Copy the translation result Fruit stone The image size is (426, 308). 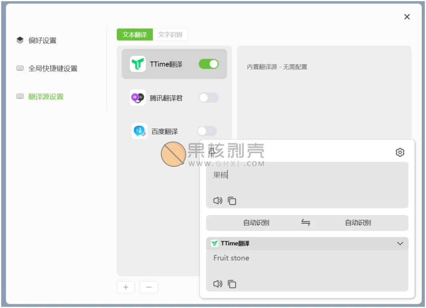232,284
